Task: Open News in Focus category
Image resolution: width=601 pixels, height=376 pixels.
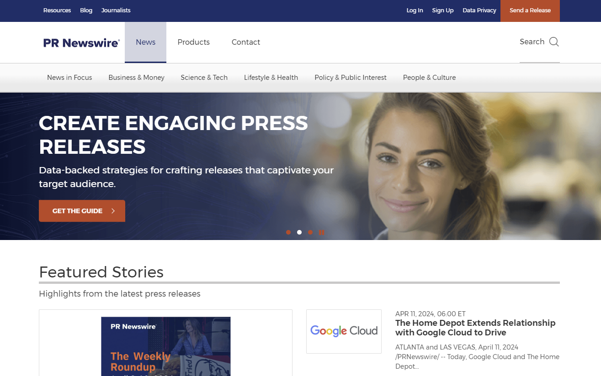Action: 69,78
